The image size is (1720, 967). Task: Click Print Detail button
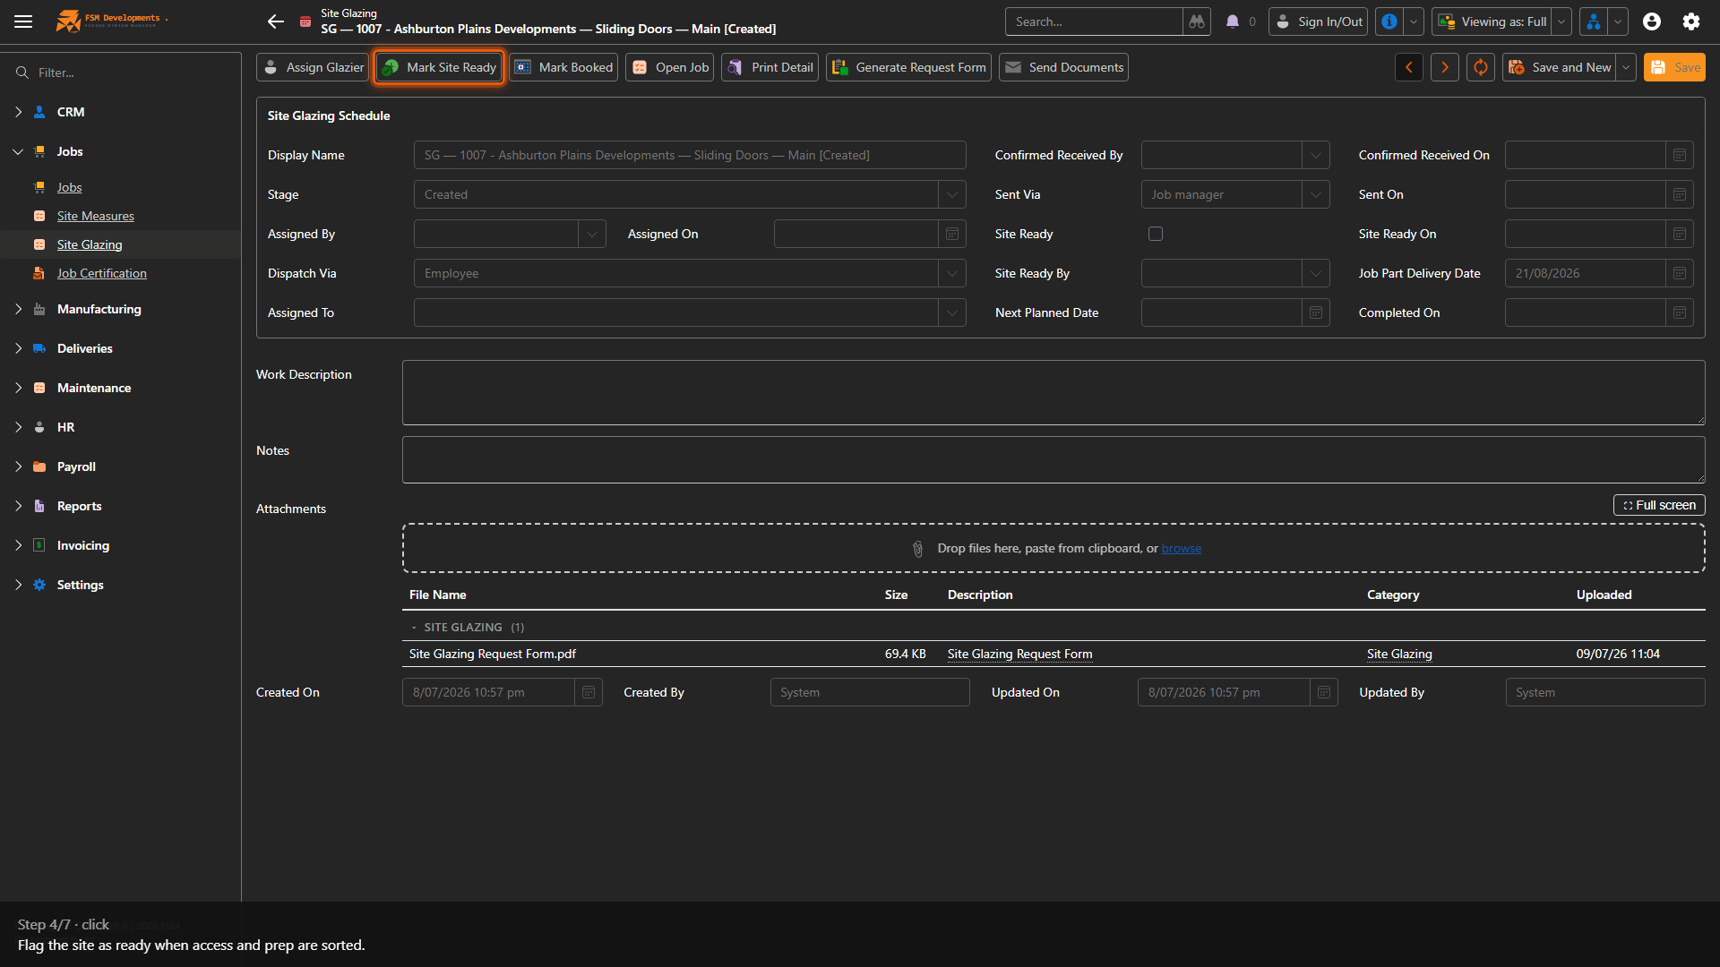(770, 67)
